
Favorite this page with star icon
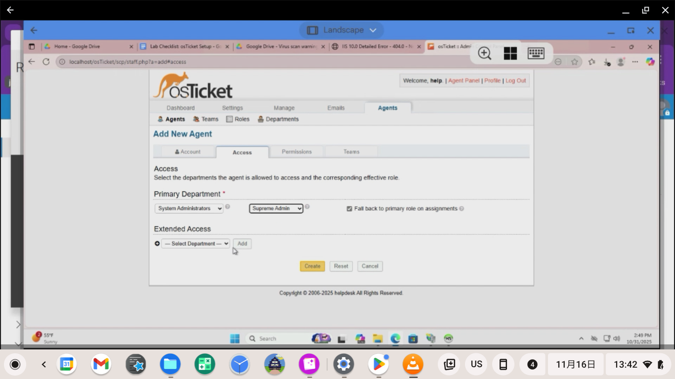click(575, 62)
